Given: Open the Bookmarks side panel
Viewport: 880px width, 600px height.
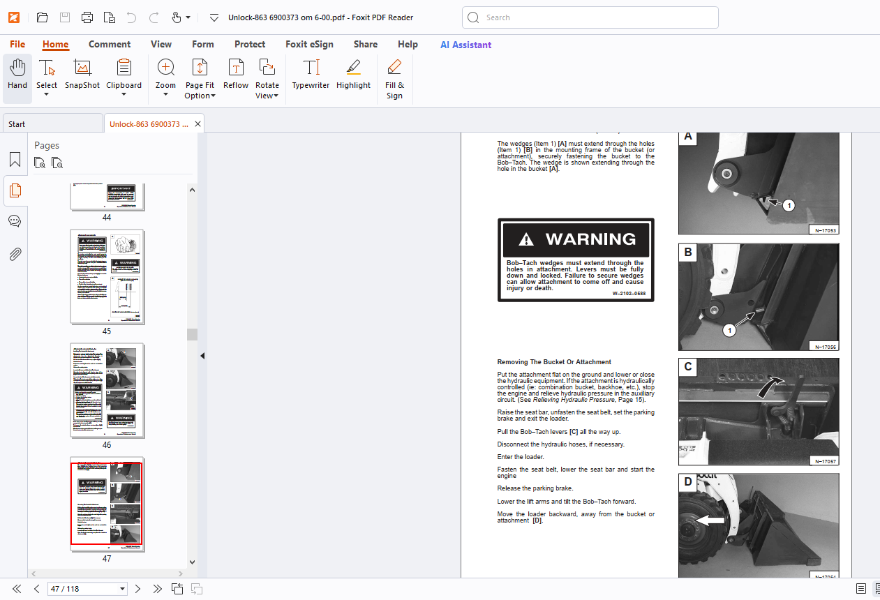Looking at the screenshot, I should tap(15, 160).
